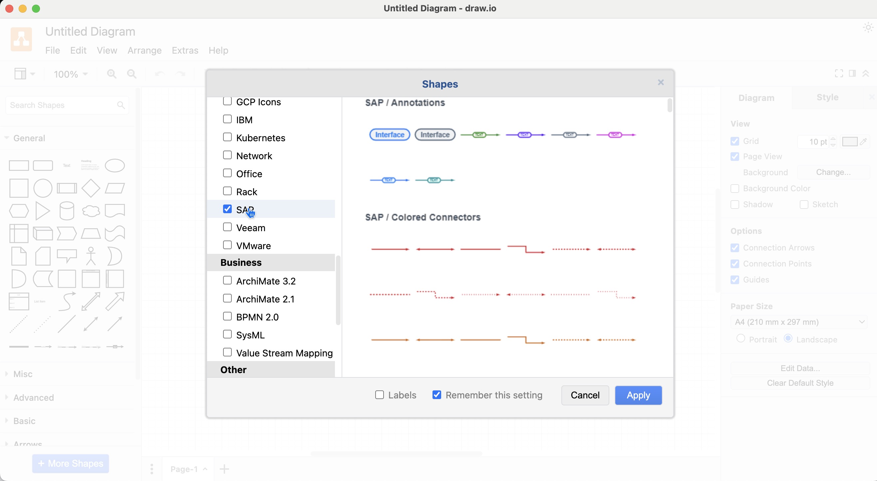Enable the Kubernetes shape library
The height and width of the screenshot is (481, 877).
tap(227, 137)
